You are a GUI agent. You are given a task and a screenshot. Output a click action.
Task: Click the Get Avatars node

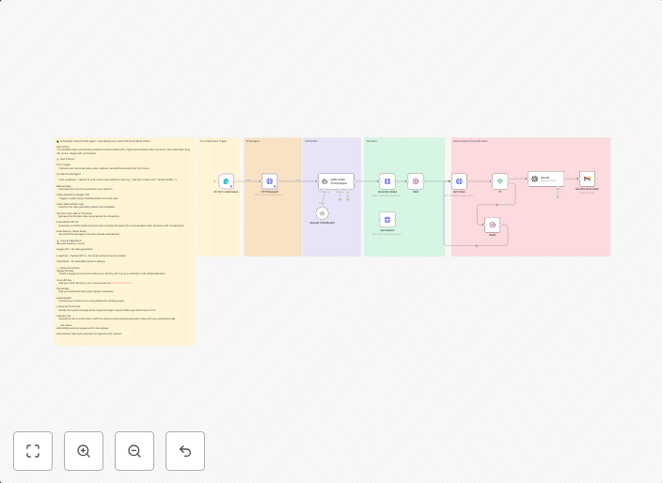tap(387, 219)
